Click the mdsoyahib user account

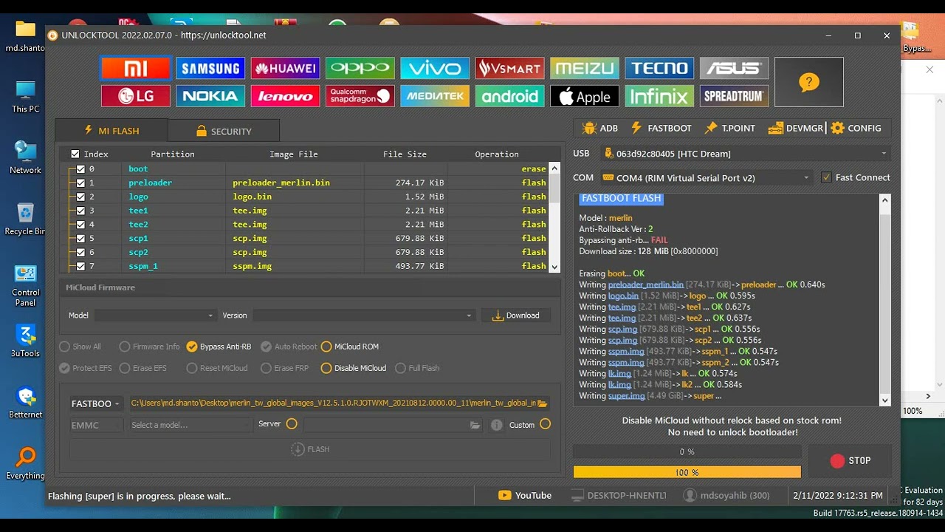[x=726, y=495]
